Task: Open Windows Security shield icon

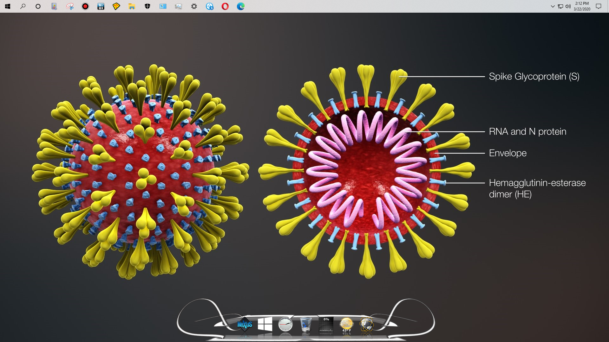Action: (147, 6)
